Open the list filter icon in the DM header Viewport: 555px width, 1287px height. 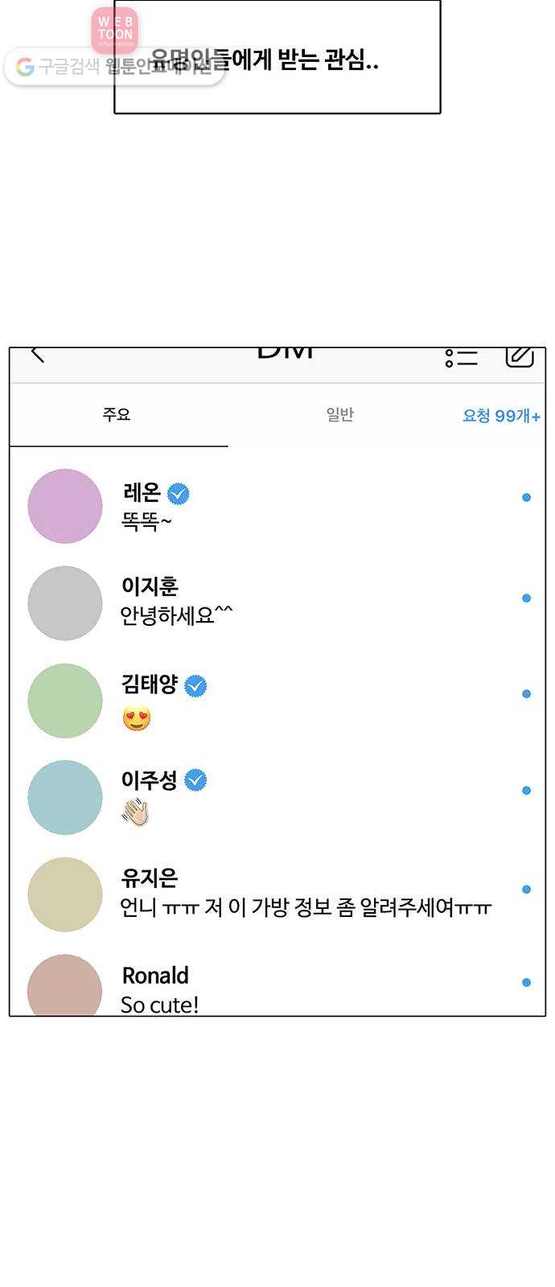(x=461, y=357)
